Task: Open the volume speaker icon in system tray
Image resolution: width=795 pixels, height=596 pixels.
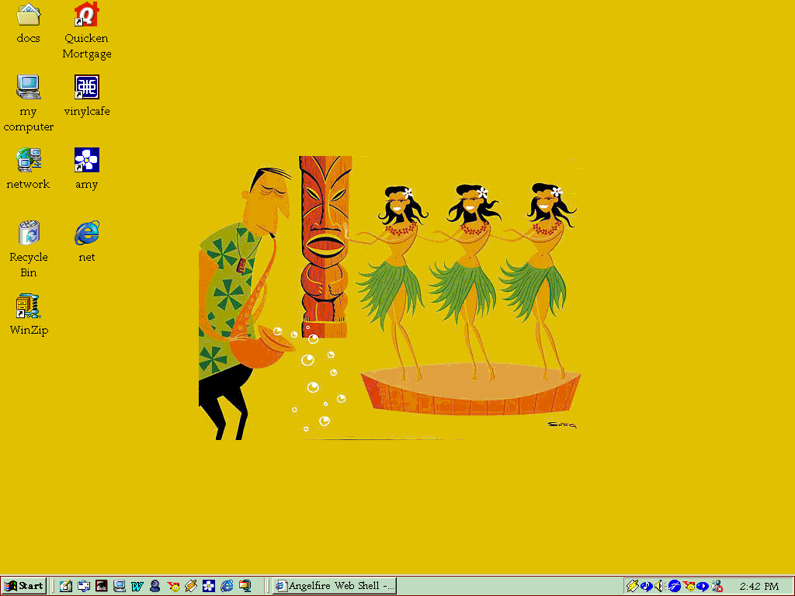Action: point(659,586)
